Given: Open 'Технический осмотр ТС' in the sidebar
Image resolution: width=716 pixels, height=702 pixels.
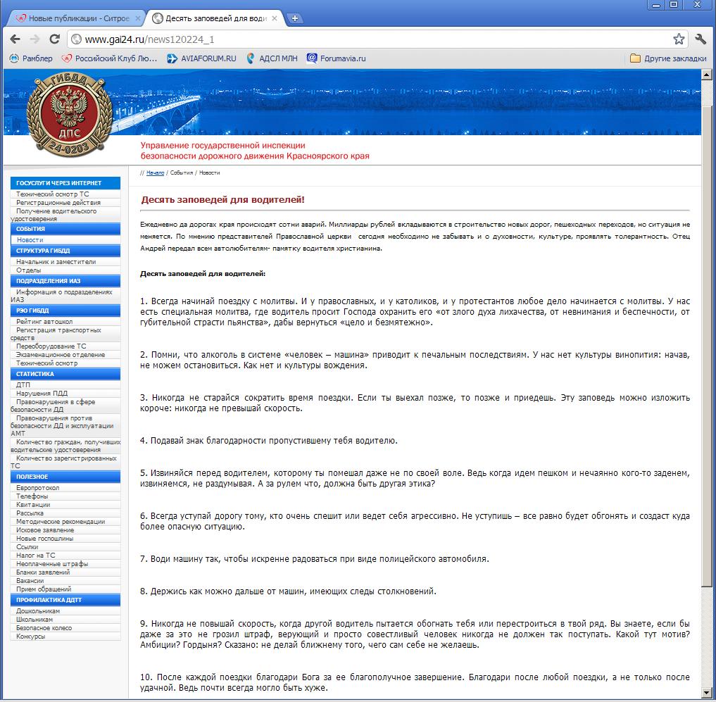Looking at the screenshot, I should pyautogui.click(x=53, y=194).
